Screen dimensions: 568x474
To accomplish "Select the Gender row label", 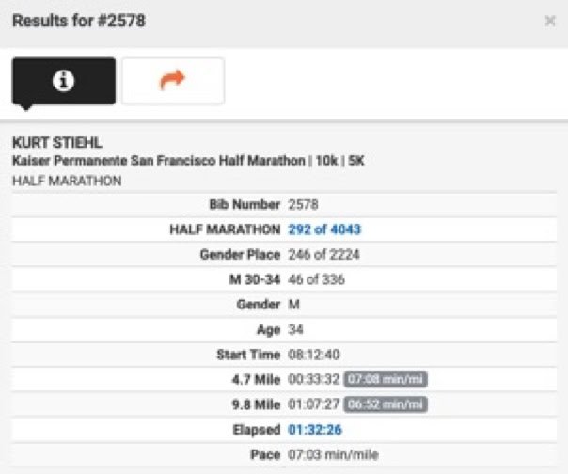I will tap(259, 305).
